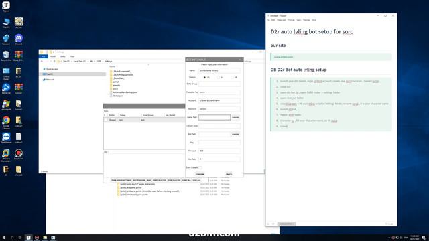Open Typora Help menu

[314, 20]
